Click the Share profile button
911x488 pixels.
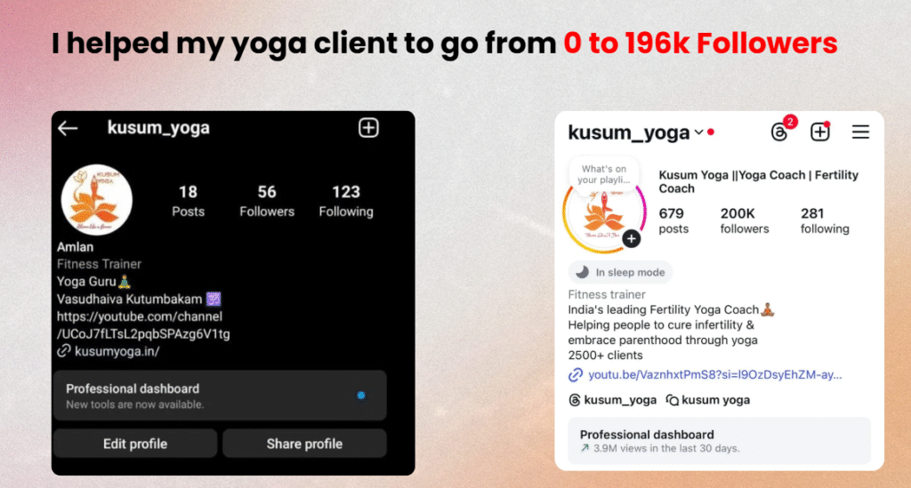pyautogui.click(x=304, y=444)
